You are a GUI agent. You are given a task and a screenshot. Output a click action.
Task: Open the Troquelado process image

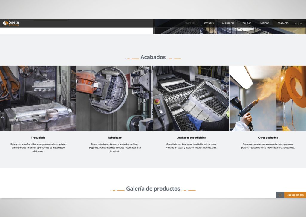coord(38,98)
